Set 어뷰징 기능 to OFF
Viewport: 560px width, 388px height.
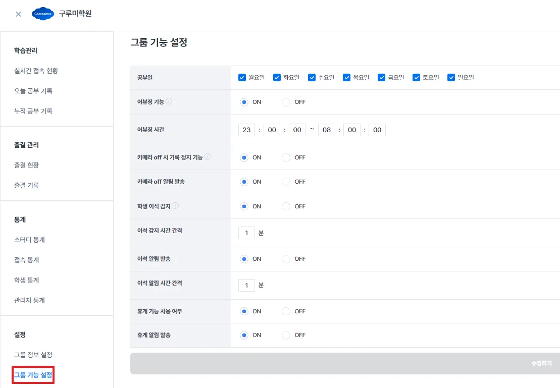286,102
